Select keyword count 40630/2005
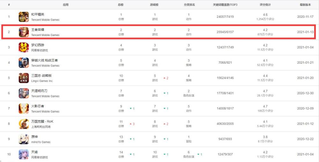 point(225,124)
